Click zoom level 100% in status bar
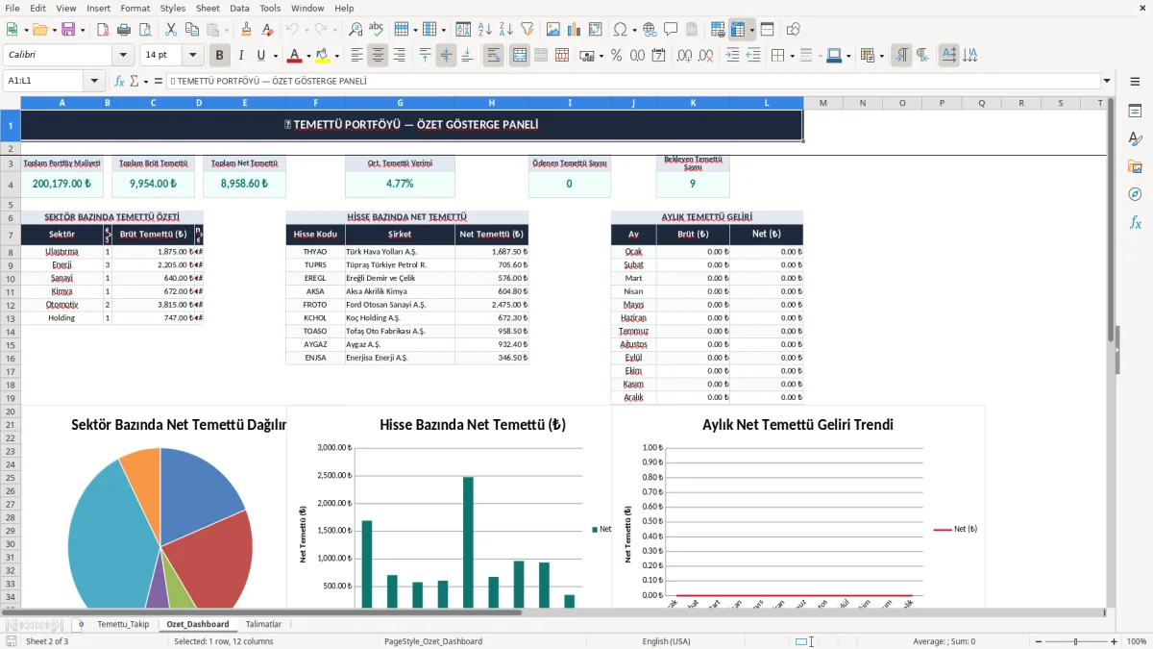The image size is (1153, 649). pyautogui.click(x=1137, y=641)
